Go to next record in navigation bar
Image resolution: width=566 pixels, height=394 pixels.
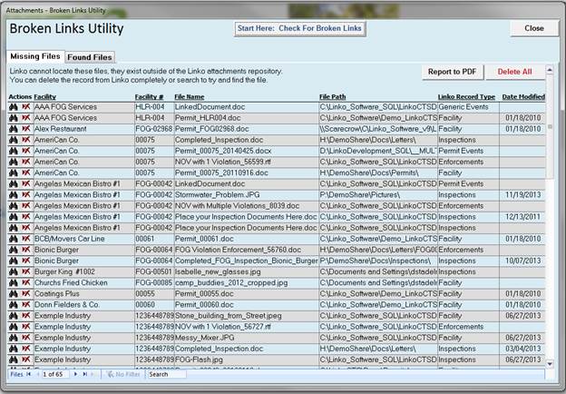pos(75,374)
